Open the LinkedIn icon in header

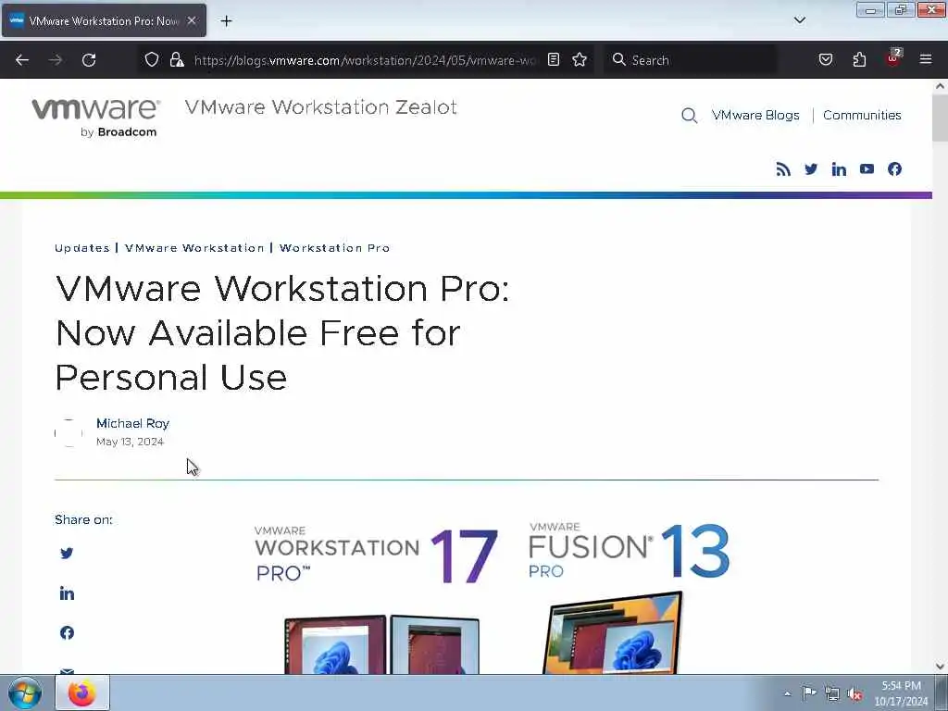click(x=839, y=169)
